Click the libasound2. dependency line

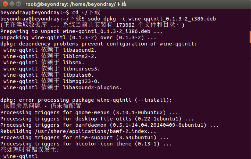[x=50, y=50]
